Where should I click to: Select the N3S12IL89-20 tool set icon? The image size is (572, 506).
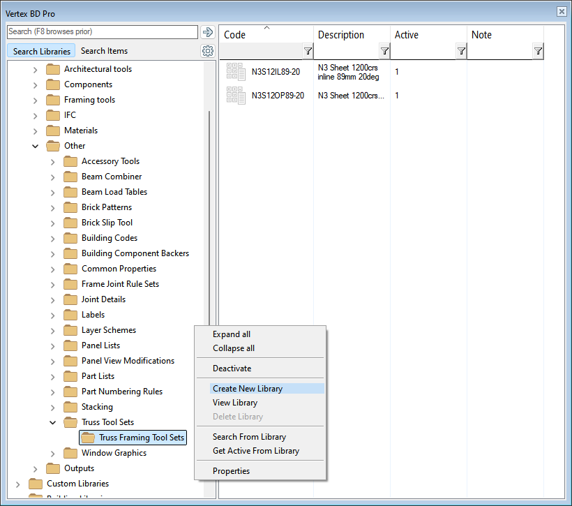tap(236, 72)
